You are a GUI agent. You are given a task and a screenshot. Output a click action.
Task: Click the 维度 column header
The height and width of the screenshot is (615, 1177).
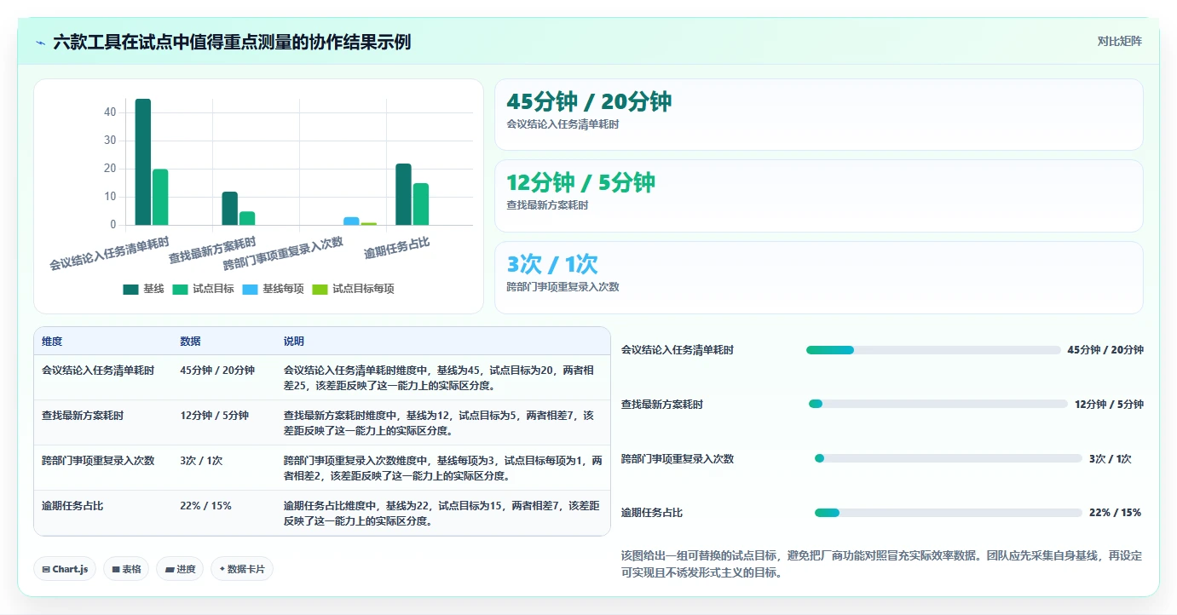click(52, 342)
